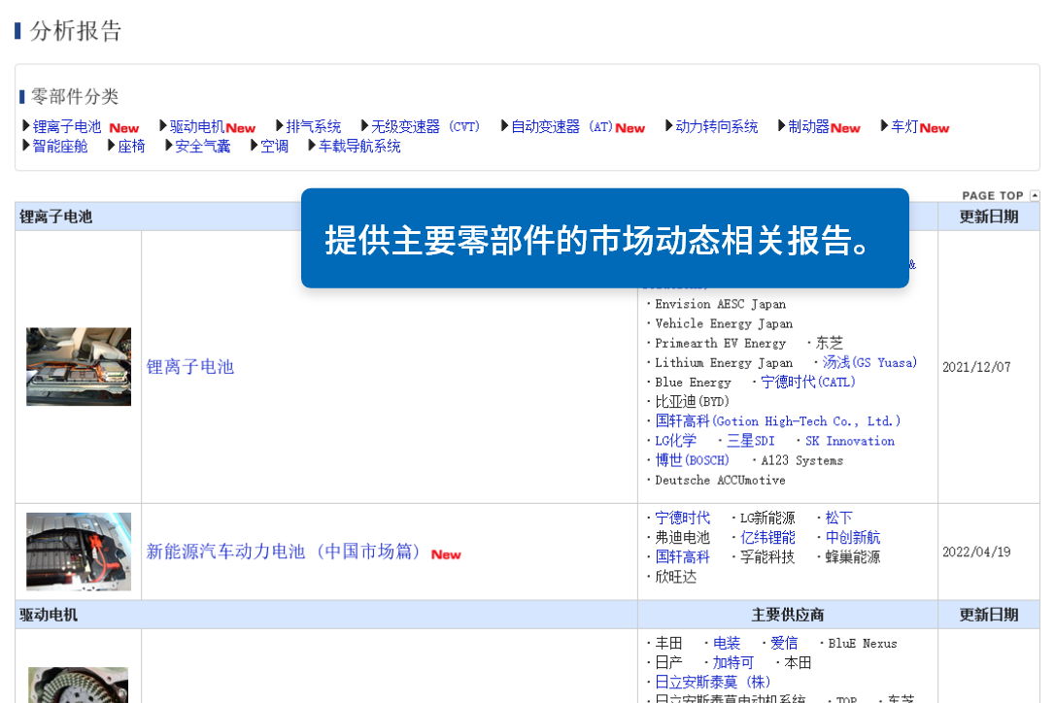Open the 座椅 category
Viewport: 1055px width, 703px height.
point(131,146)
